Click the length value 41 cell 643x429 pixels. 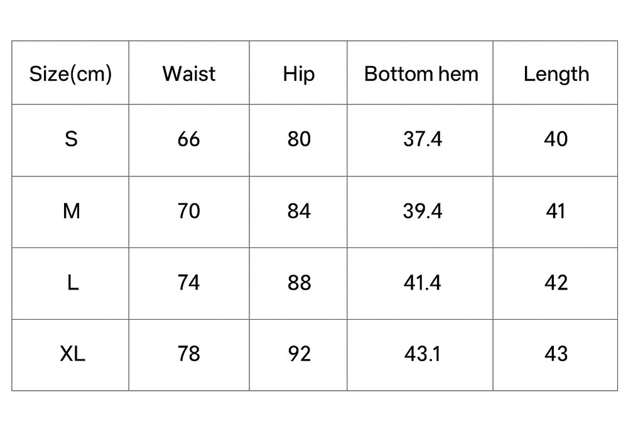556,211
